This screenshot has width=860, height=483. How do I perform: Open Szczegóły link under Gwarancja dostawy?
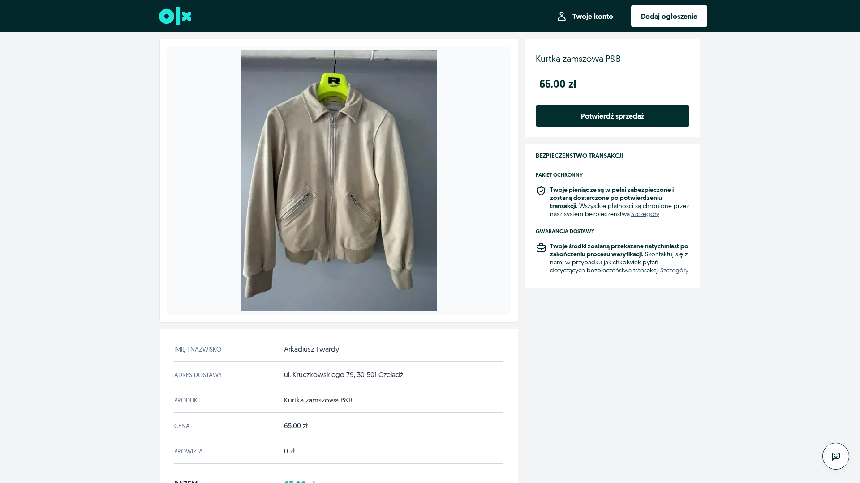(674, 271)
